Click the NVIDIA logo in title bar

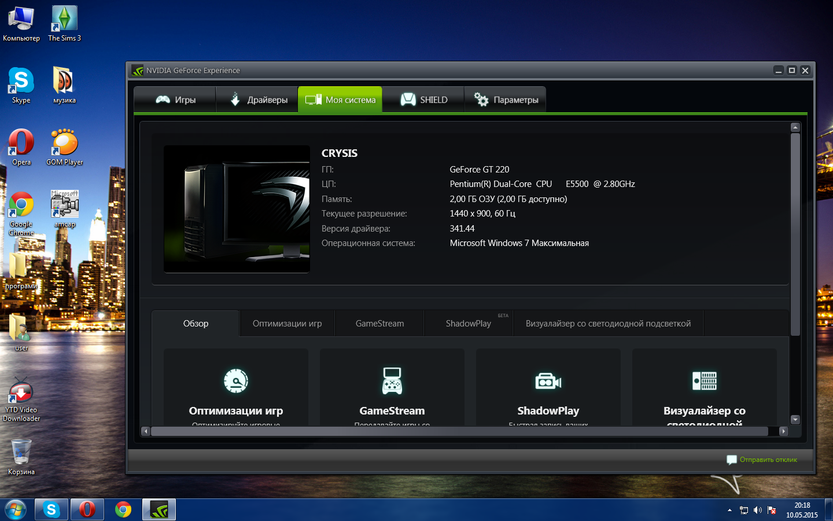click(138, 71)
